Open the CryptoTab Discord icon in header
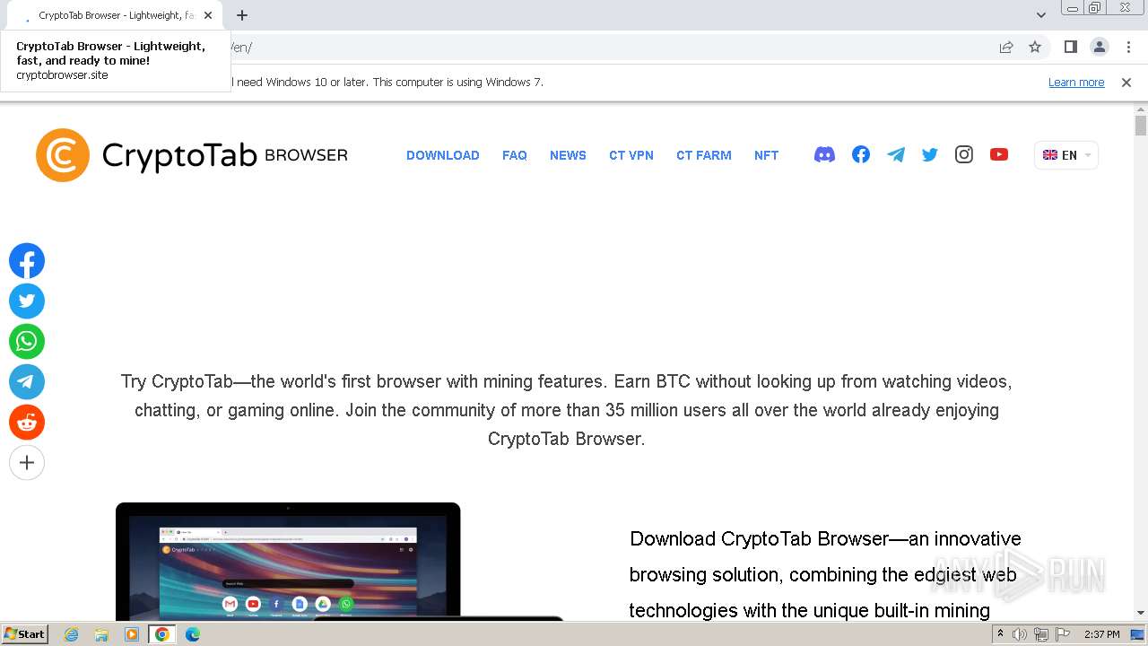The width and height of the screenshot is (1148, 646). [824, 155]
